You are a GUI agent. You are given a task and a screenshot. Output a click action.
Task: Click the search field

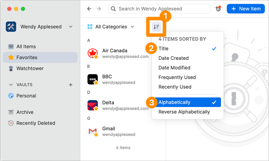click(159, 9)
